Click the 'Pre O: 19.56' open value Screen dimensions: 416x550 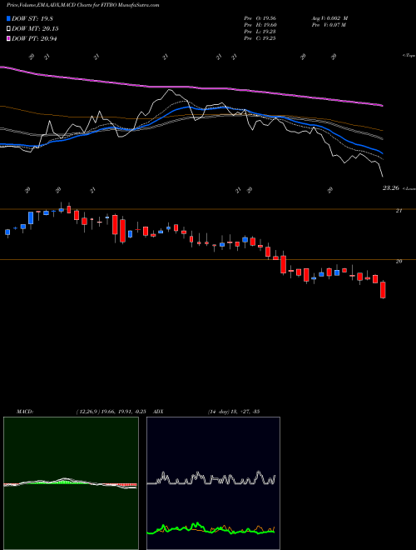pos(260,18)
